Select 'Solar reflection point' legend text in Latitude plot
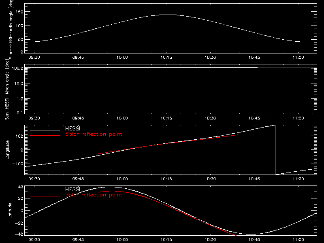The height and width of the screenshot is (243, 324). [94, 195]
